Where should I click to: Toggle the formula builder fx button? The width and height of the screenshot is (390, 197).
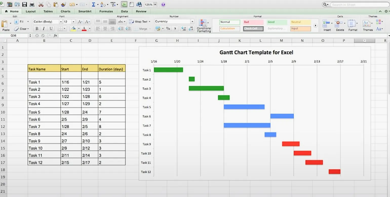[124, 4]
